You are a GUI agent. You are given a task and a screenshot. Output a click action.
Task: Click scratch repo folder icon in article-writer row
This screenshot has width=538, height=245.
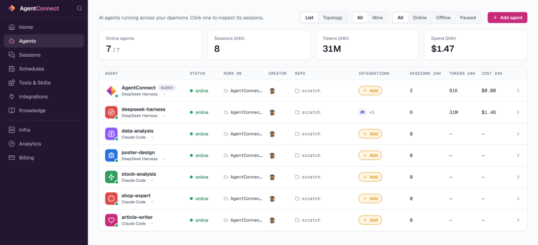[297, 220]
